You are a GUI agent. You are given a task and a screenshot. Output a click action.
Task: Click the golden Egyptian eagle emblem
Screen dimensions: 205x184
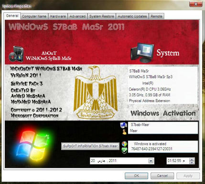point(96,92)
